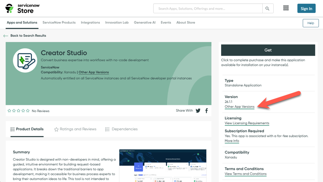Open Innovation Lab menu item

tap(117, 23)
